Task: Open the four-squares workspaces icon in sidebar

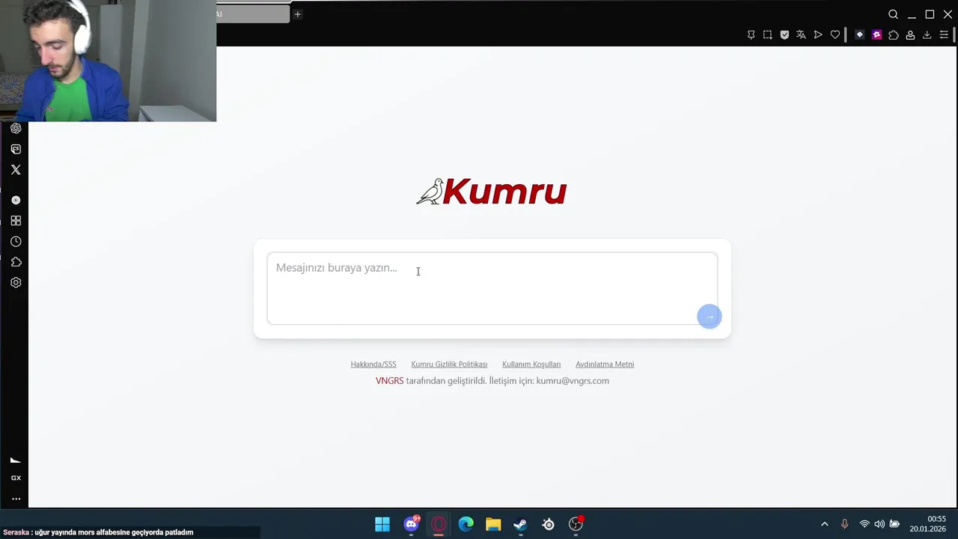Action: point(16,221)
